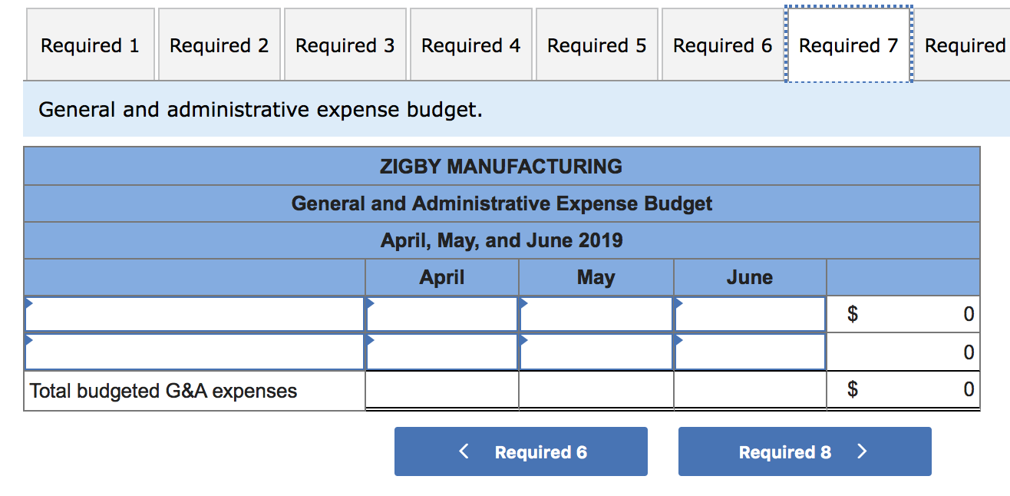This screenshot has width=1010, height=496.
Task: Select the June cell in second expense row
Action: tap(751, 352)
